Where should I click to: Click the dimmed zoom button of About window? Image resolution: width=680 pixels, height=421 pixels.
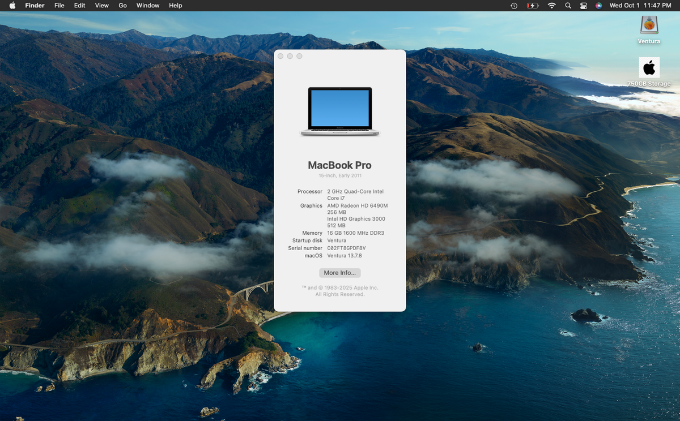(299, 56)
